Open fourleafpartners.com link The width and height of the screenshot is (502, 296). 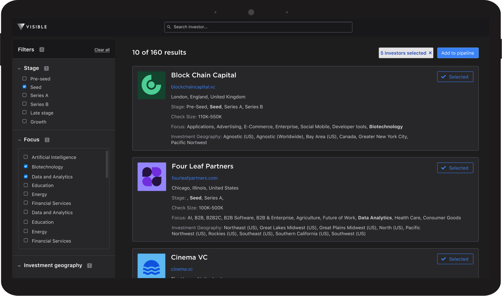click(x=195, y=178)
